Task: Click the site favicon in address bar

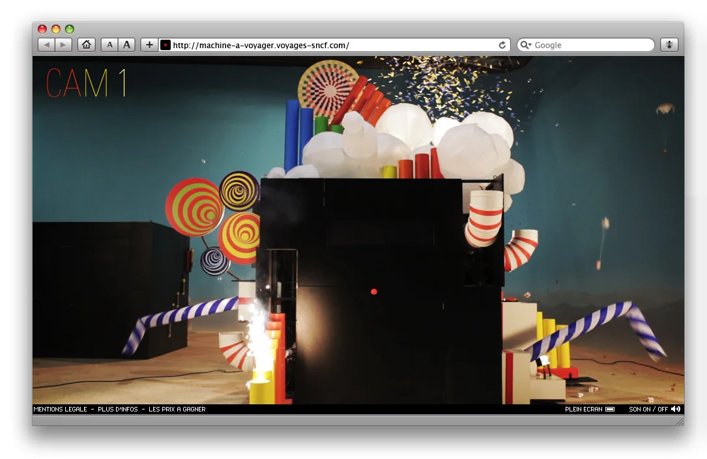Action: pos(166,45)
